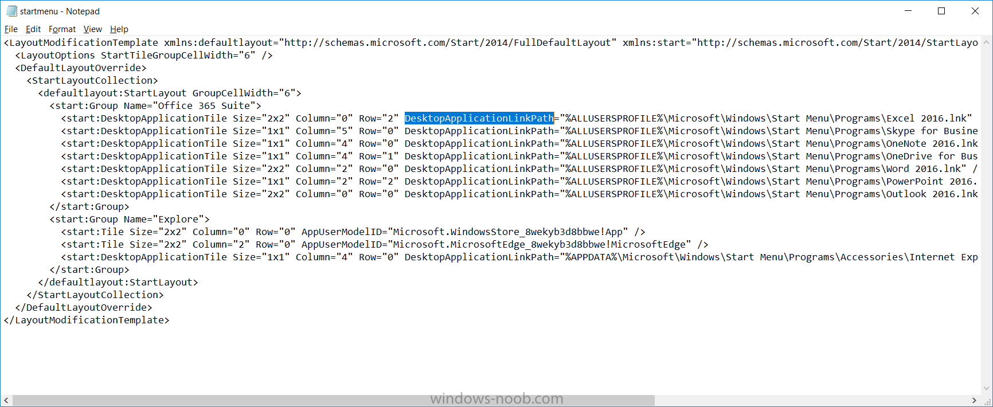
Task: Click the defaultlayout:StartLayout GroupCellWidth line
Action: pyautogui.click(x=170, y=93)
